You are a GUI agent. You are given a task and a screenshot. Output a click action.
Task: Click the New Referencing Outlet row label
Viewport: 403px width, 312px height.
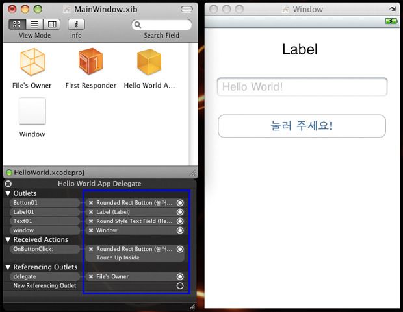(x=45, y=286)
